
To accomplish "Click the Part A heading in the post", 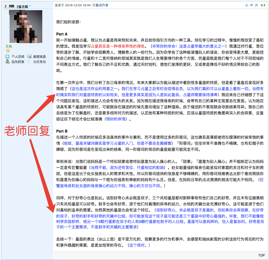I will [62, 34].
